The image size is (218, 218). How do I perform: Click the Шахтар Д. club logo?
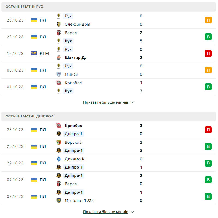pos(58,58)
